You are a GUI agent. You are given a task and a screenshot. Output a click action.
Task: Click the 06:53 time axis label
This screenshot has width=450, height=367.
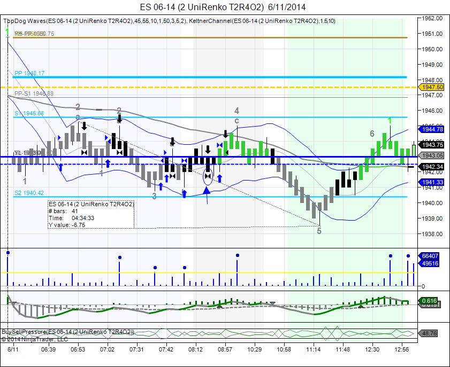pos(78,349)
